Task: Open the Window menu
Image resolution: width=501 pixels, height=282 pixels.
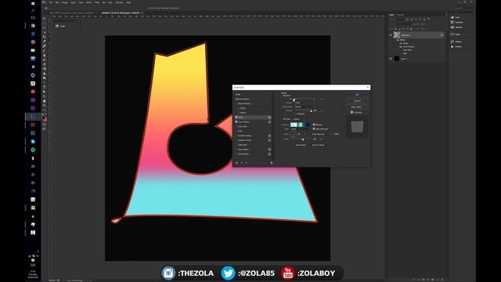Action: pos(120,2)
